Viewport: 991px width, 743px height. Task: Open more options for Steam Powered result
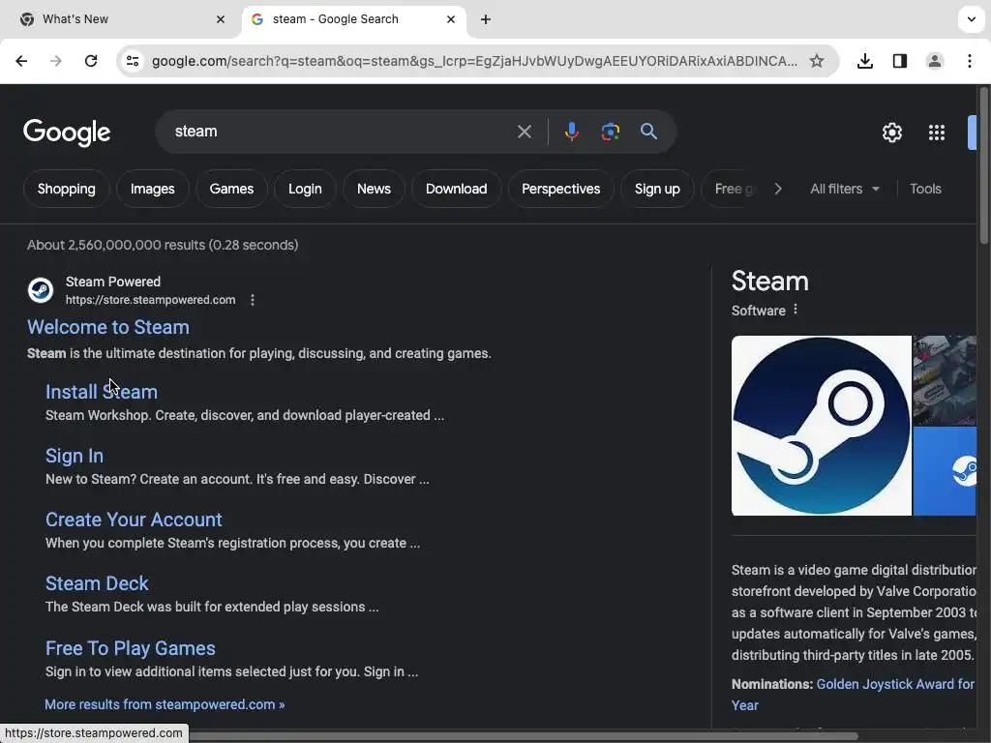253,300
